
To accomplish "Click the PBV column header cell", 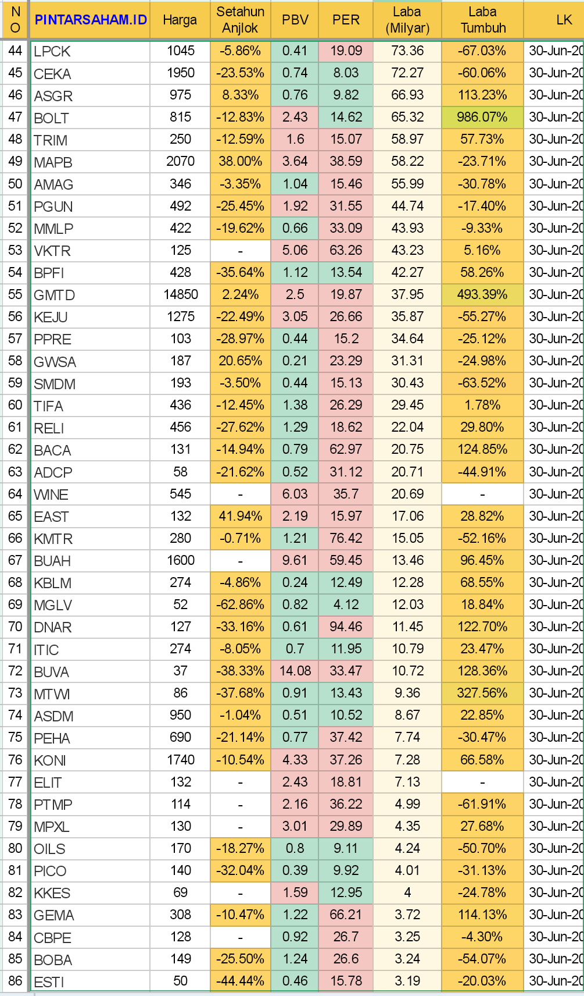I will click(x=295, y=20).
